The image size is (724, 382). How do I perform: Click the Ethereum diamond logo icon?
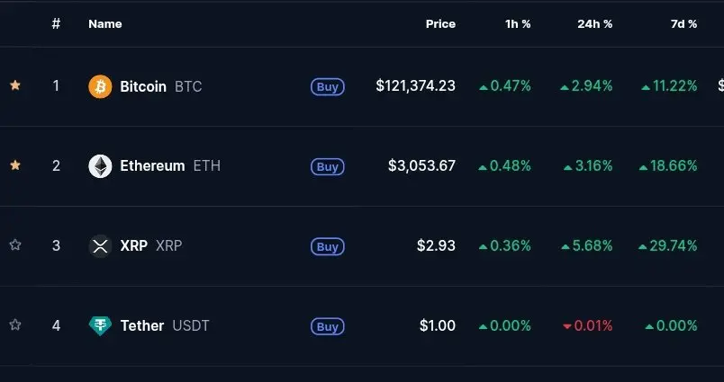100,166
